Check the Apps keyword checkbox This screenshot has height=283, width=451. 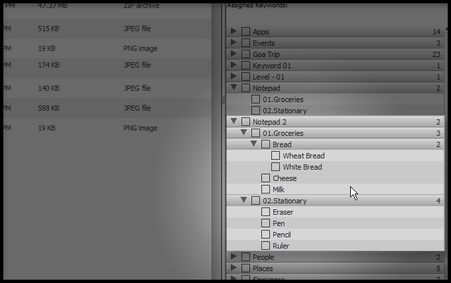[x=245, y=32]
